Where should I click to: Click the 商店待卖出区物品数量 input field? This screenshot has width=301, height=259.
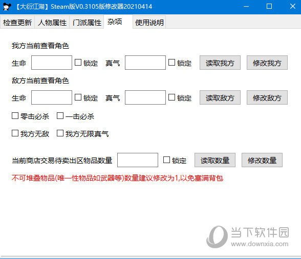[138, 160]
